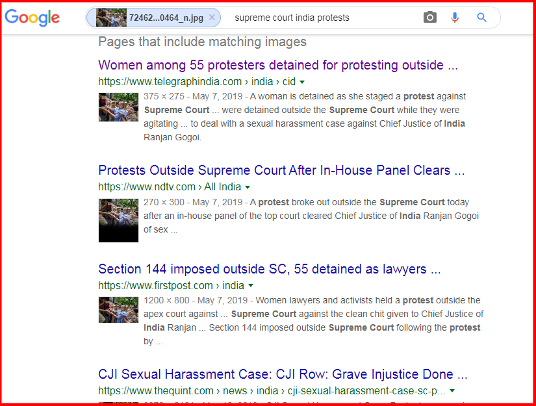Open 'Women among 55 protesters detained' result

278,65
